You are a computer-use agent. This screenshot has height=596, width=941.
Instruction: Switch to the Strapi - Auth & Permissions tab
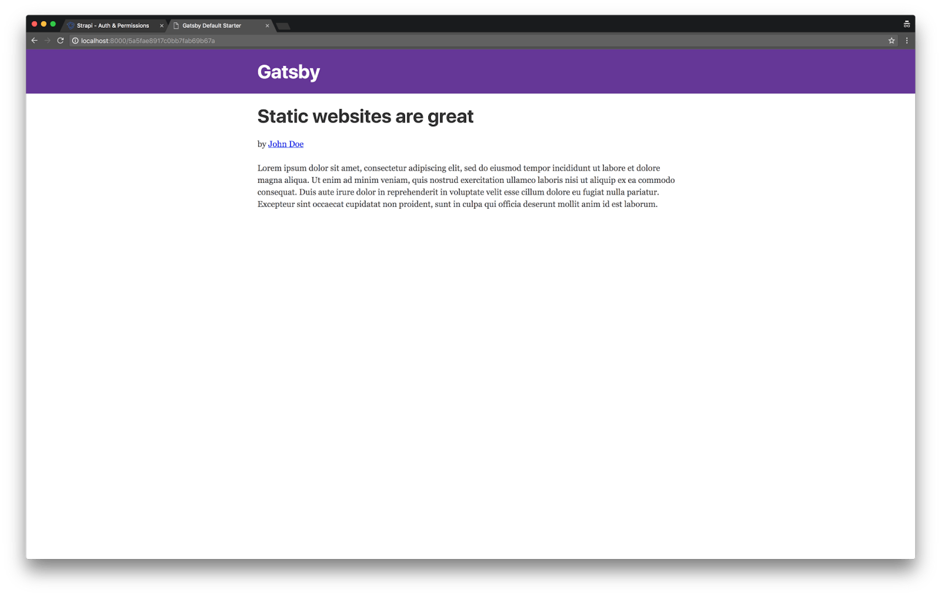[113, 25]
